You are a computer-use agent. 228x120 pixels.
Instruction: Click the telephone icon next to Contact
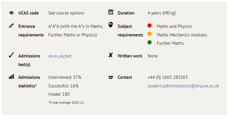coord(111,77)
